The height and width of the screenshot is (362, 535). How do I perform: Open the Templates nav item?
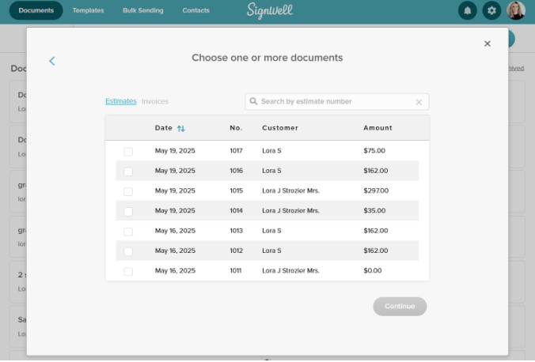[88, 10]
